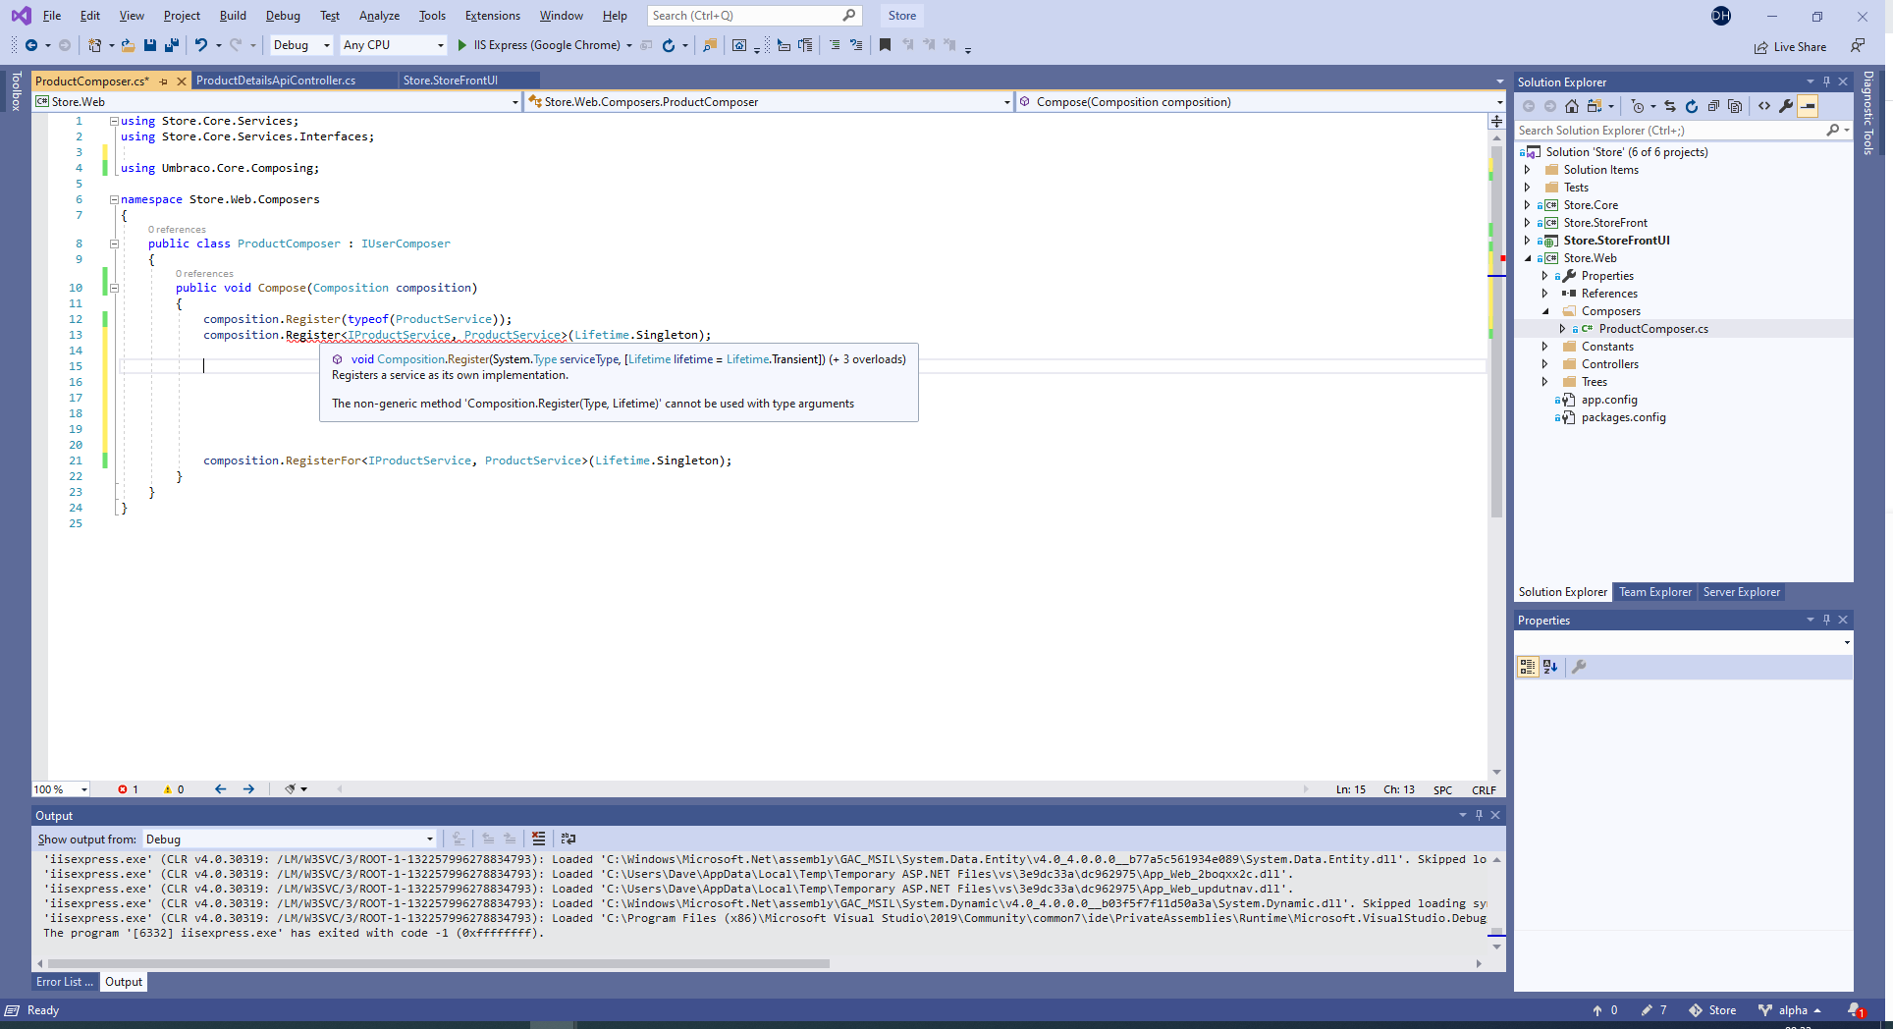Collapse All in Solution Explorer
Viewport: 1893px width, 1029px height.
(x=1713, y=106)
